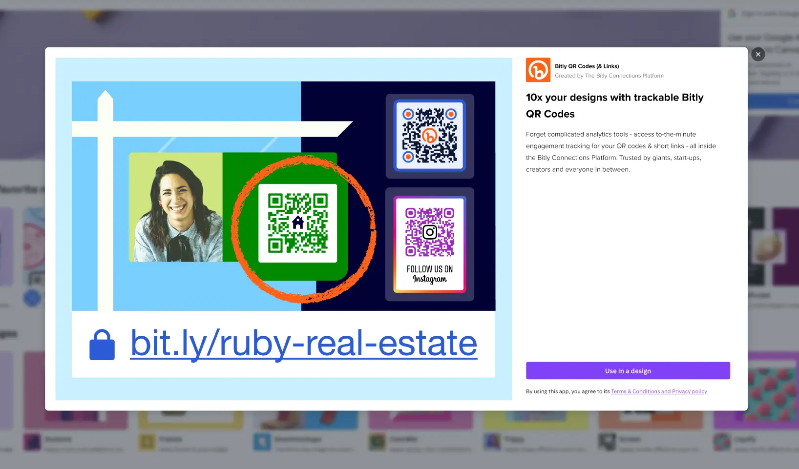The height and width of the screenshot is (469, 799).
Task: Click the orange Bitly app logo
Action: [538, 70]
